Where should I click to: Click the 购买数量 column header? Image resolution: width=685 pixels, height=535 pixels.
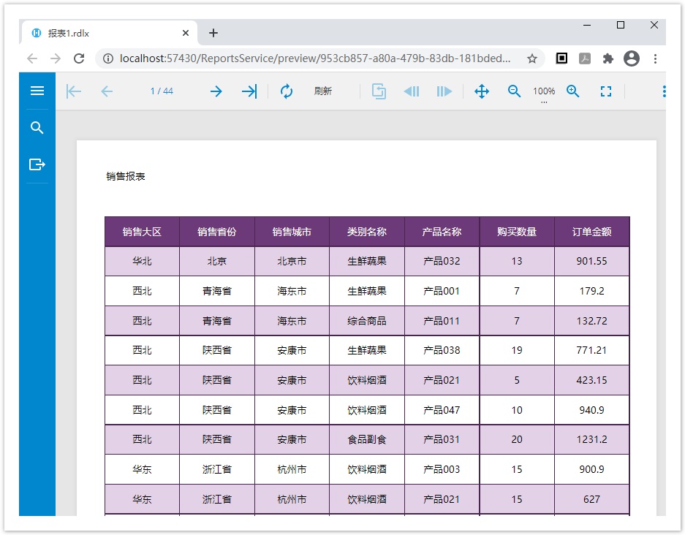coord(517,232)
